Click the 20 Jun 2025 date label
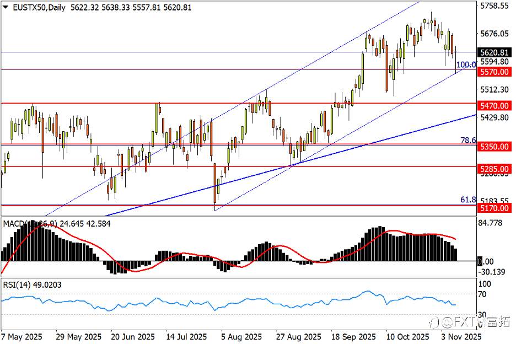This screenshot has width=516, height=344. (133, 337)
